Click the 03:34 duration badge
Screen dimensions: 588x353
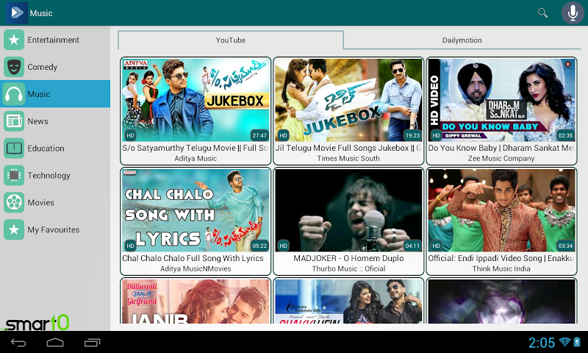(565, 246)
